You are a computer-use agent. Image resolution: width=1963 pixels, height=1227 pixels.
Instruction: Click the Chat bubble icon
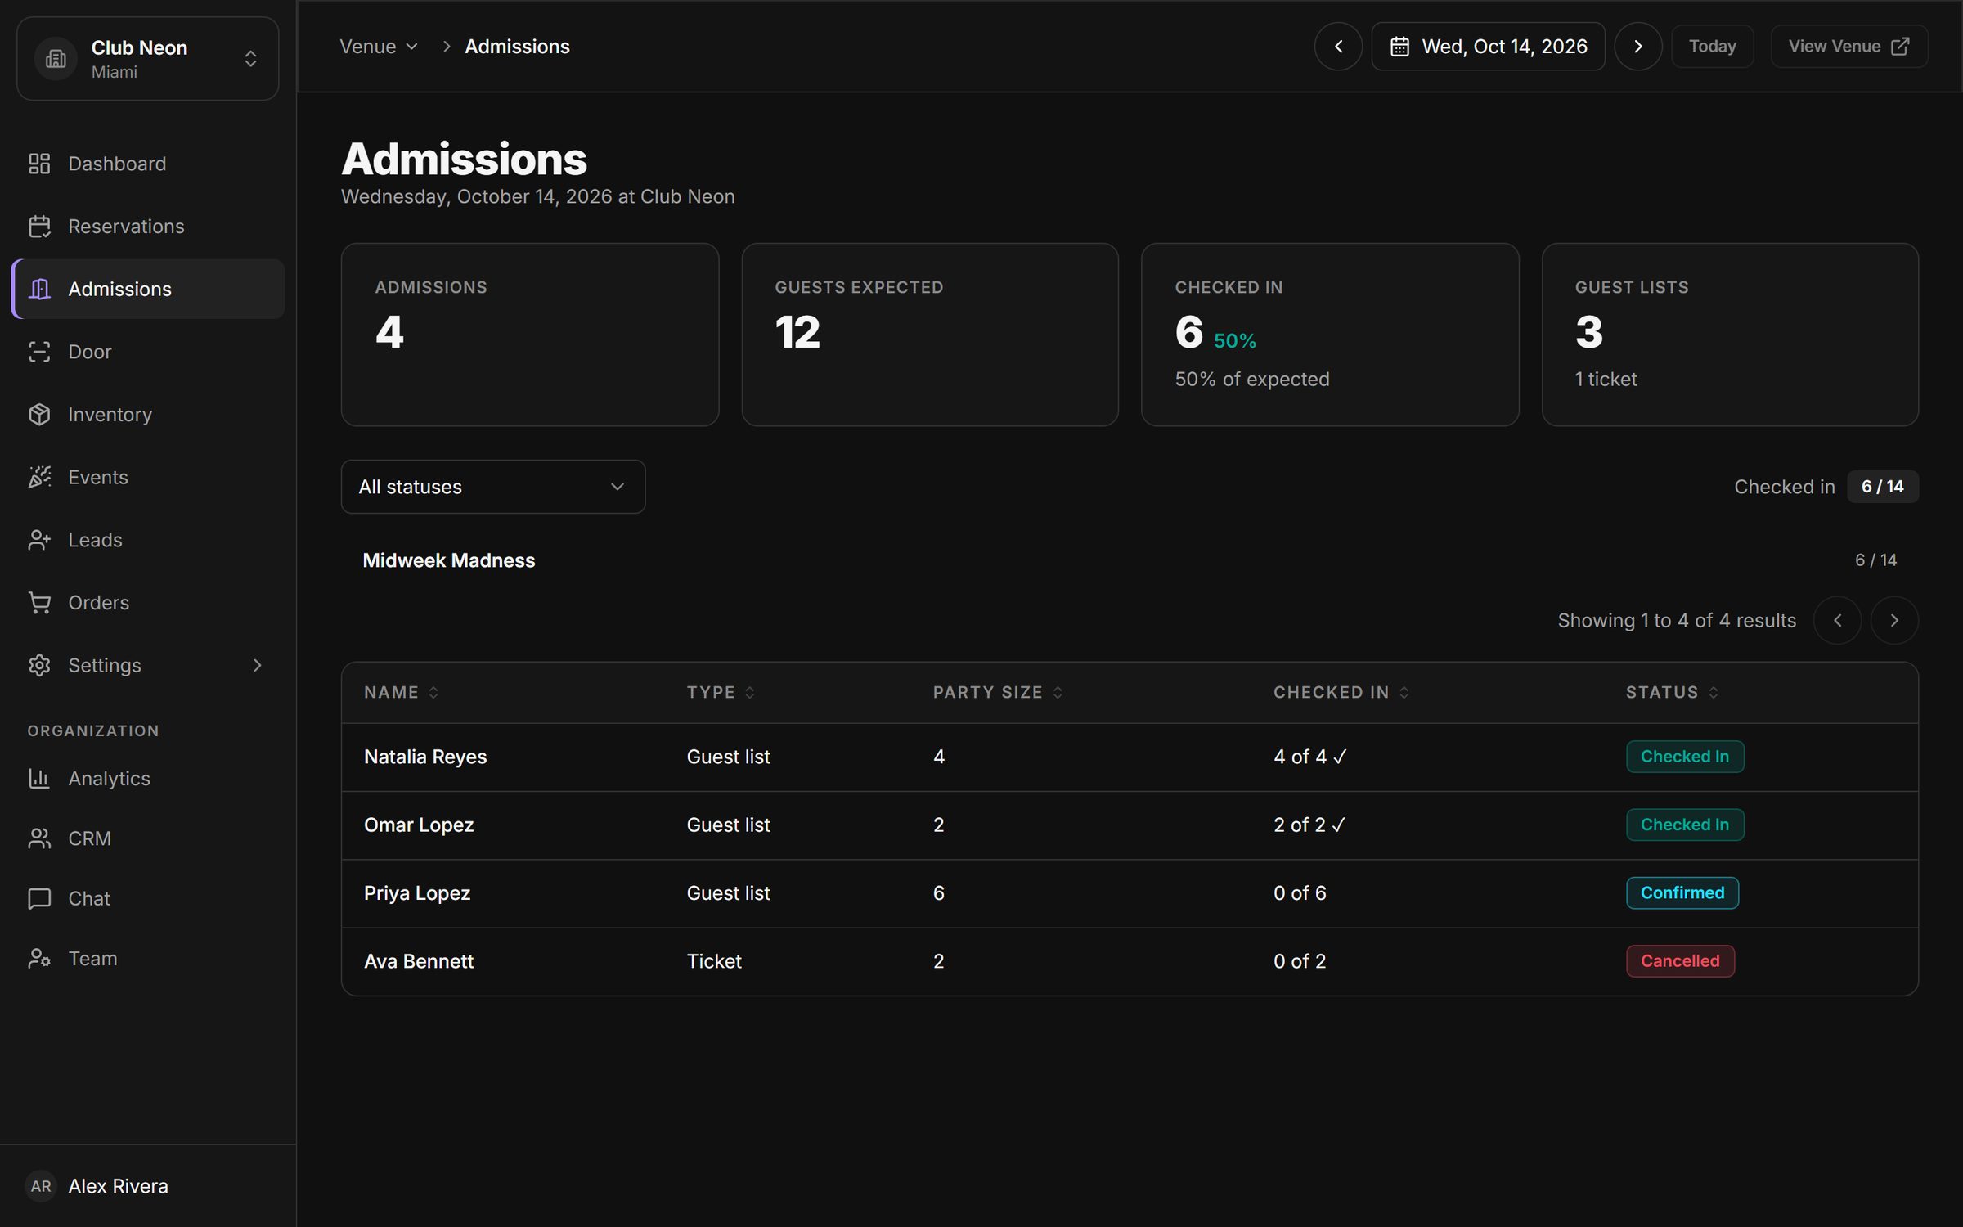coord(39,898)
